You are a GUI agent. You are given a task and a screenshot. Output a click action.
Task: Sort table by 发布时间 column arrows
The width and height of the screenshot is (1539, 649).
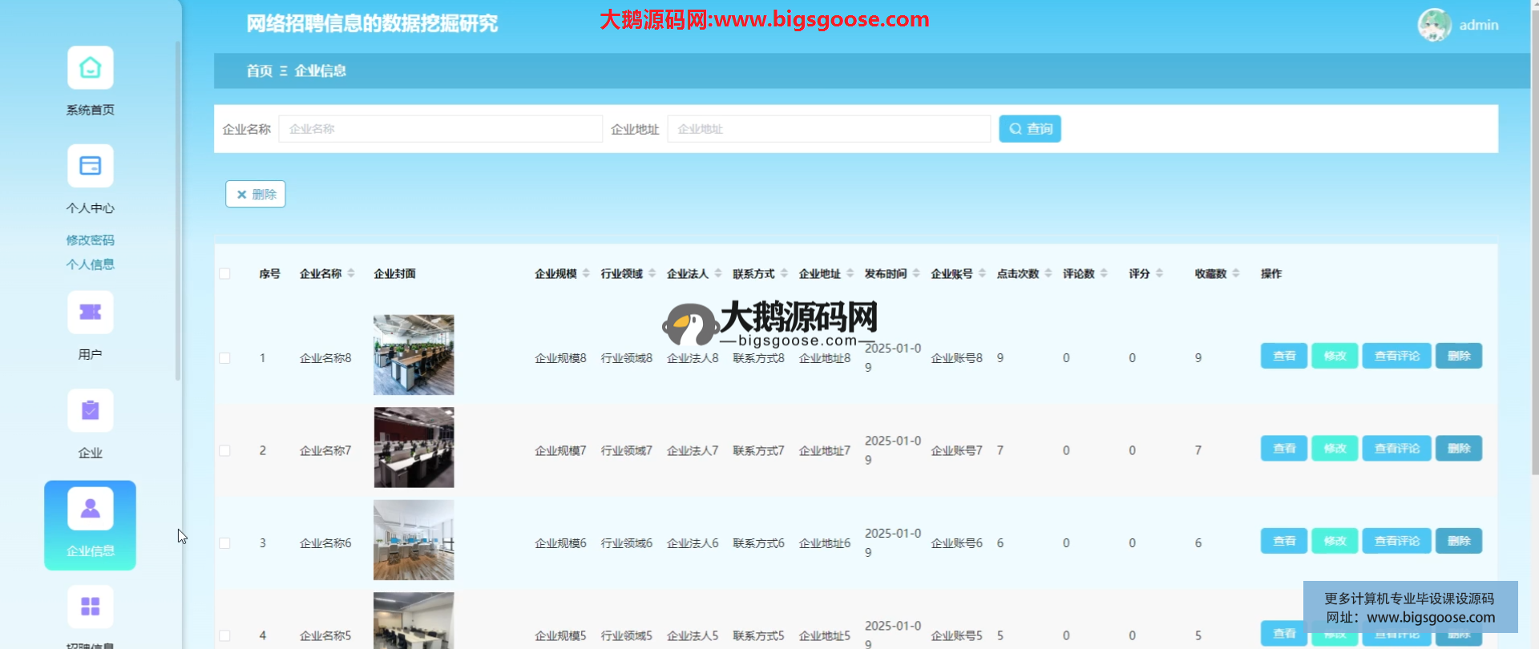(916, 274)
